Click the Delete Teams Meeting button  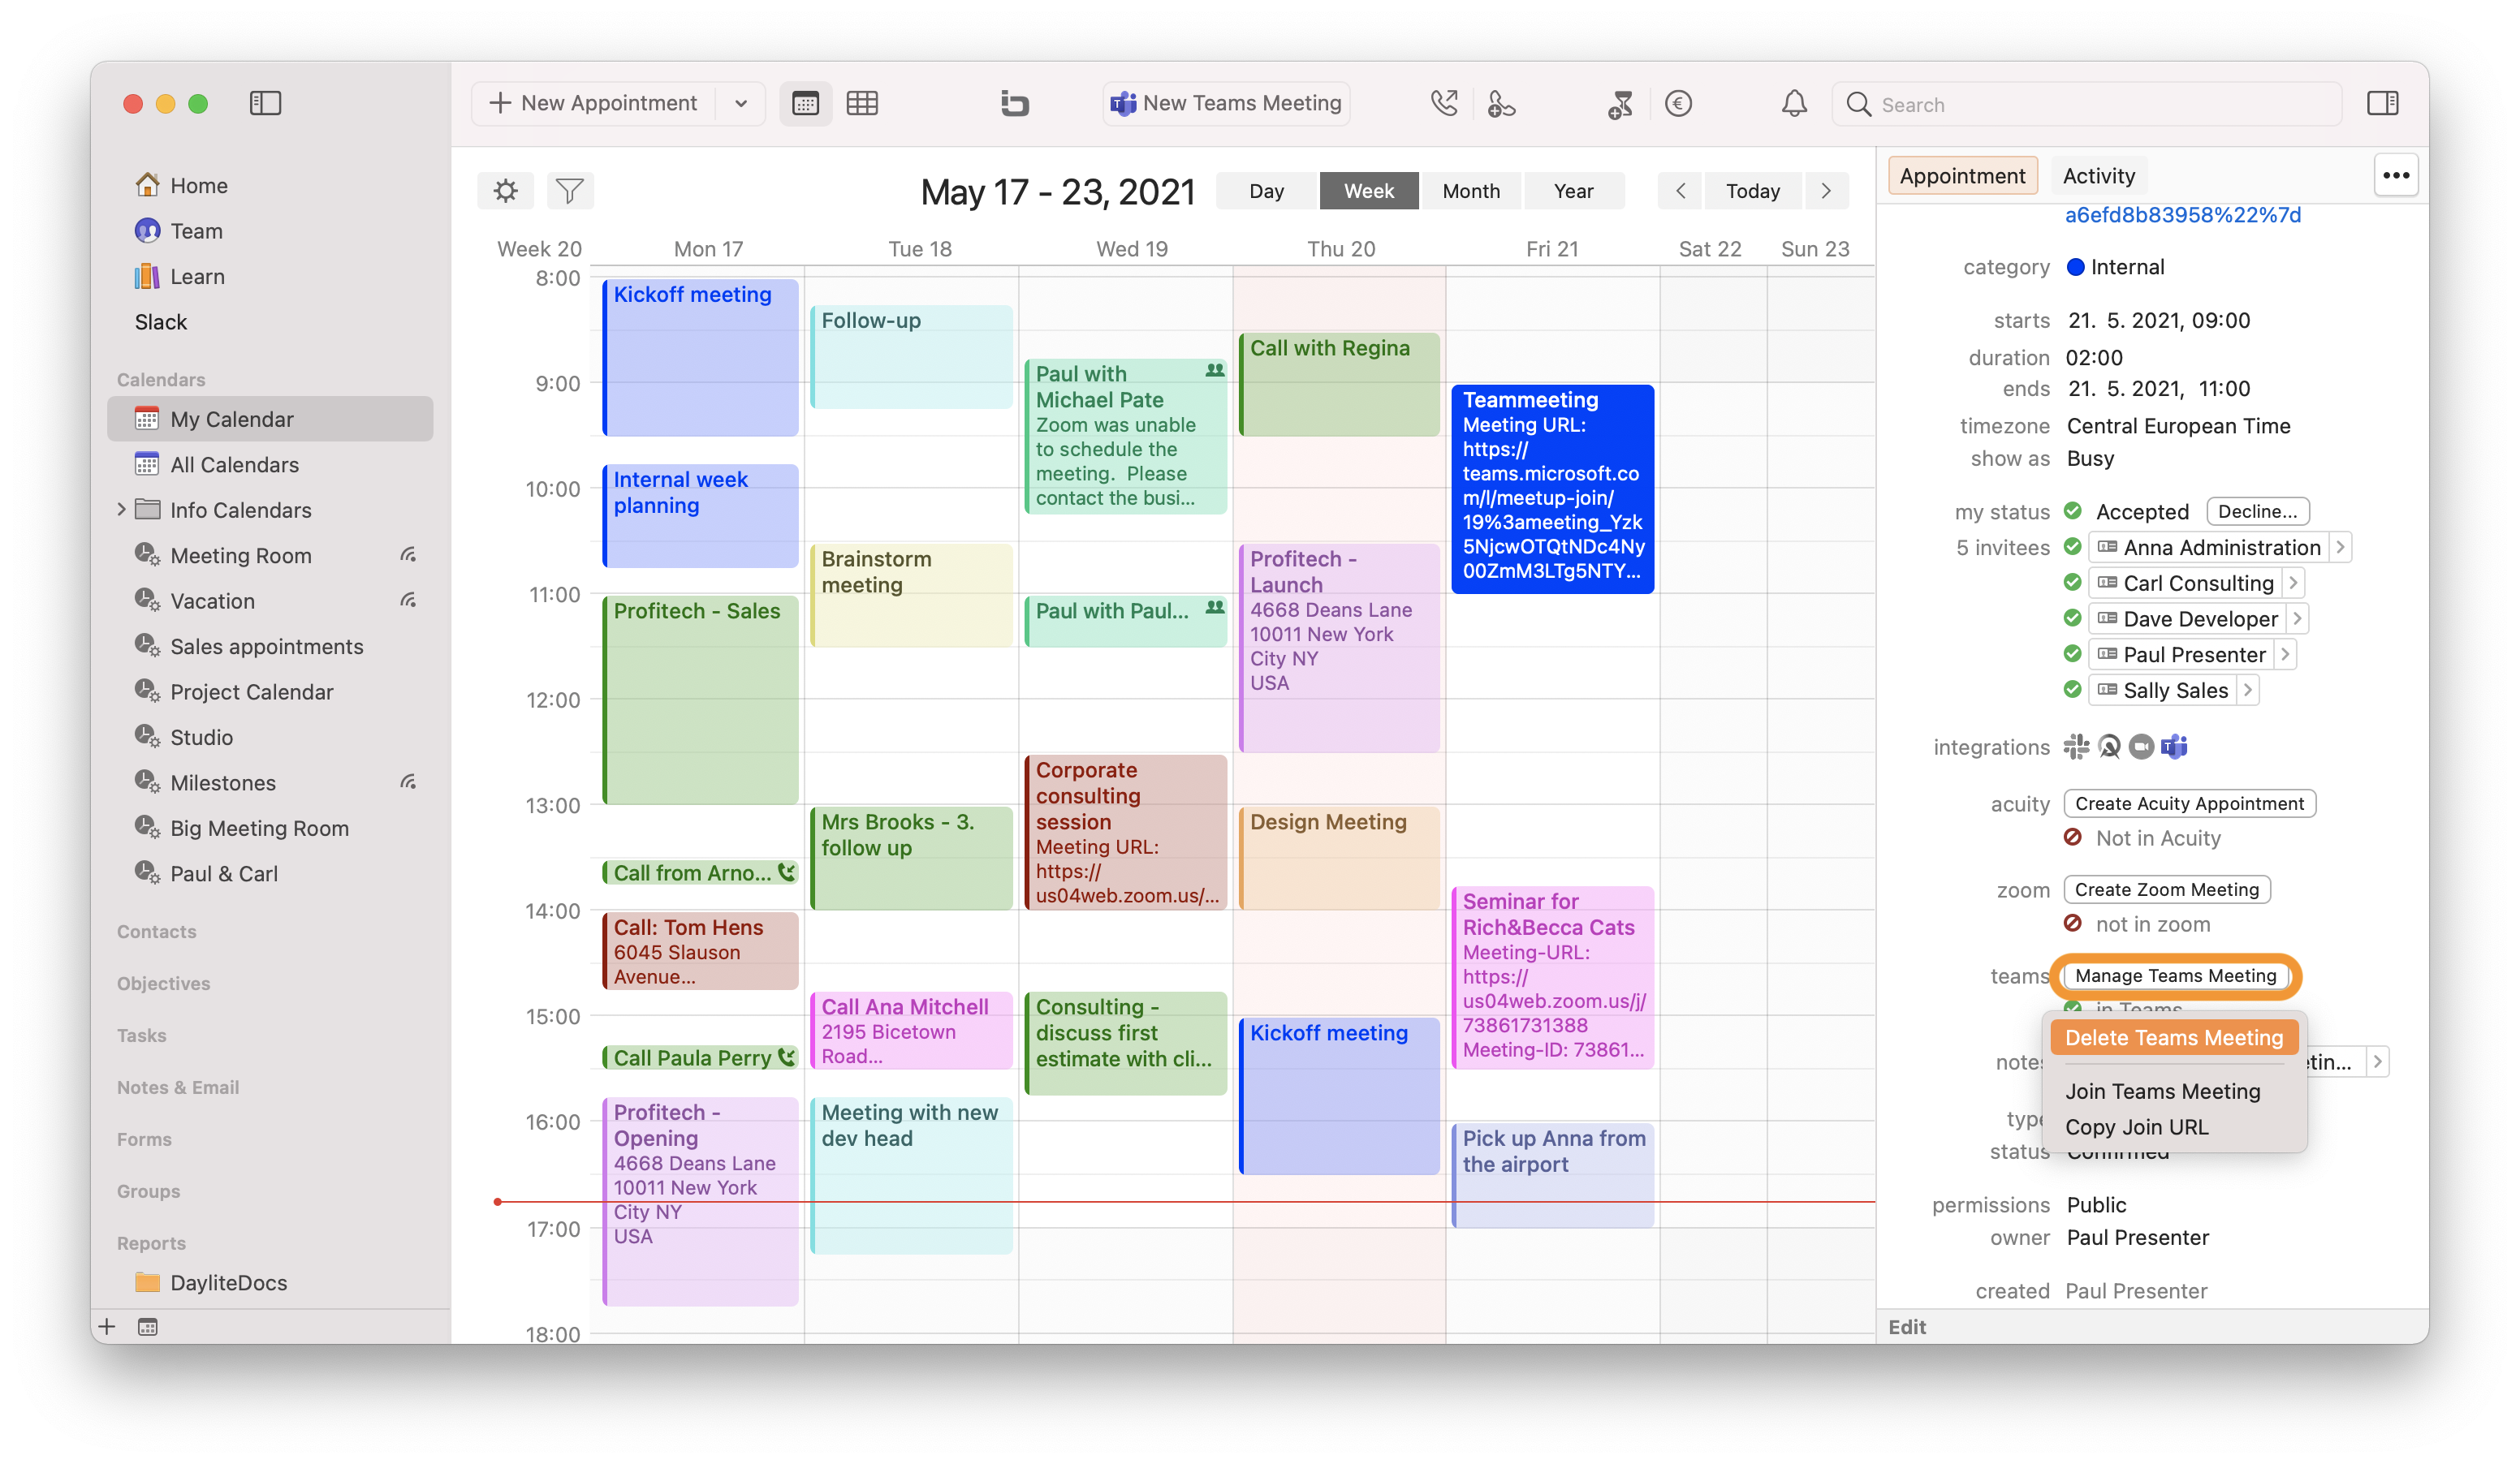coord(2173,1037)
